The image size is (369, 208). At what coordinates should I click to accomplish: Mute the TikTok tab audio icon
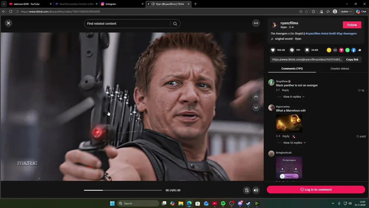point(153,4)
